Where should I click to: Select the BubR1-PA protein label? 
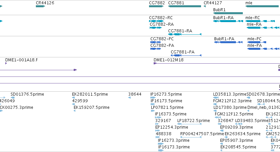224,39
